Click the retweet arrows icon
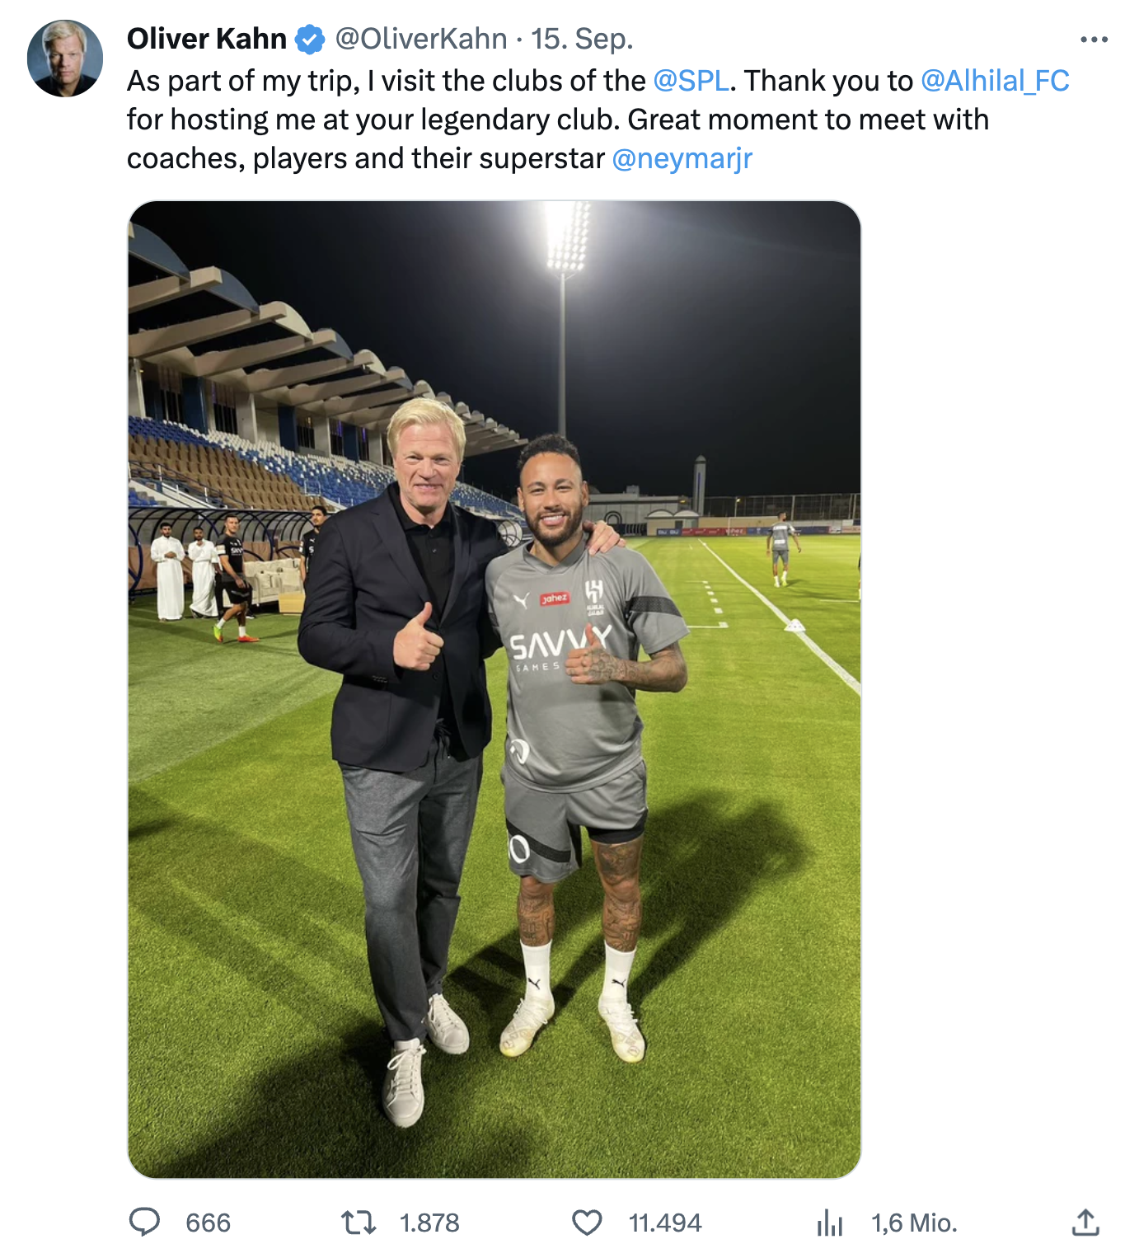 359,1222
